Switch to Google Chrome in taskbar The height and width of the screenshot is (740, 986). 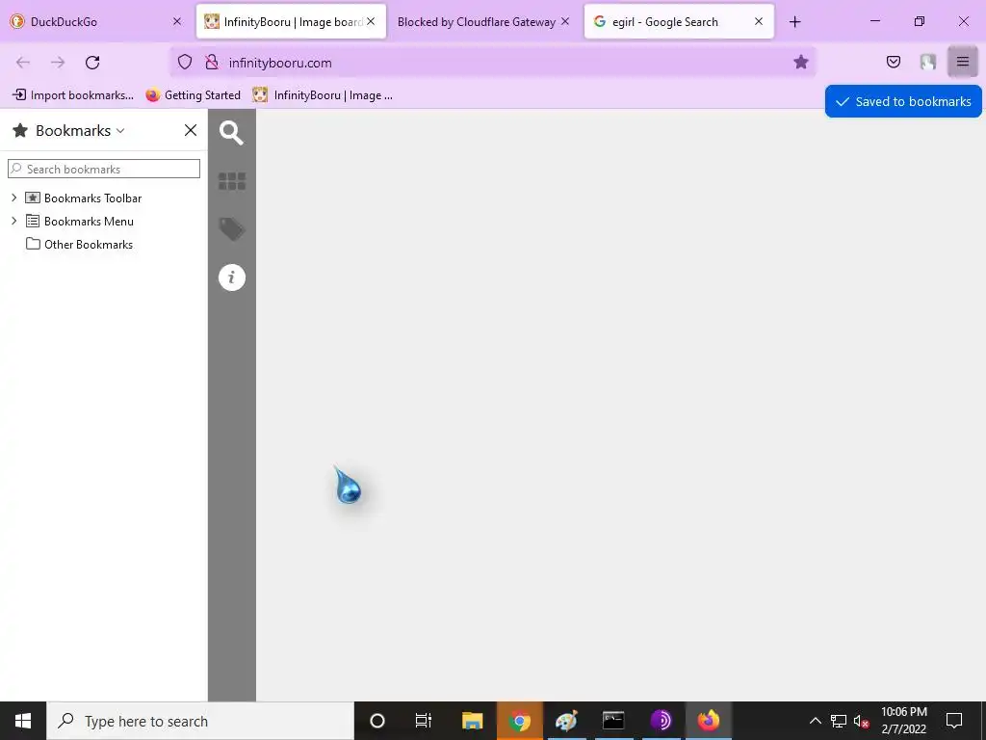[x=519, y=721]
